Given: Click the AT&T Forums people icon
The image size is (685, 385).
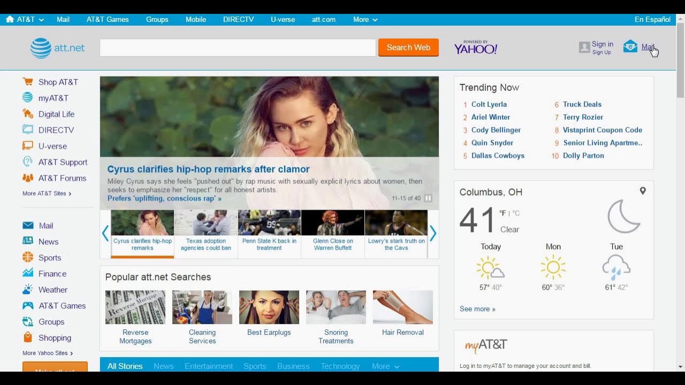Looking at the screenshot, I should (x=28, y=178).
